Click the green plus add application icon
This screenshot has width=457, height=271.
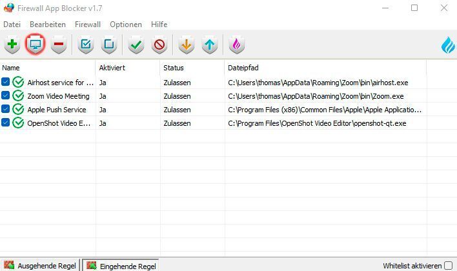(x=12, y=45)
